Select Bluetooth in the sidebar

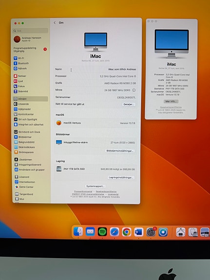coord(21,63)
